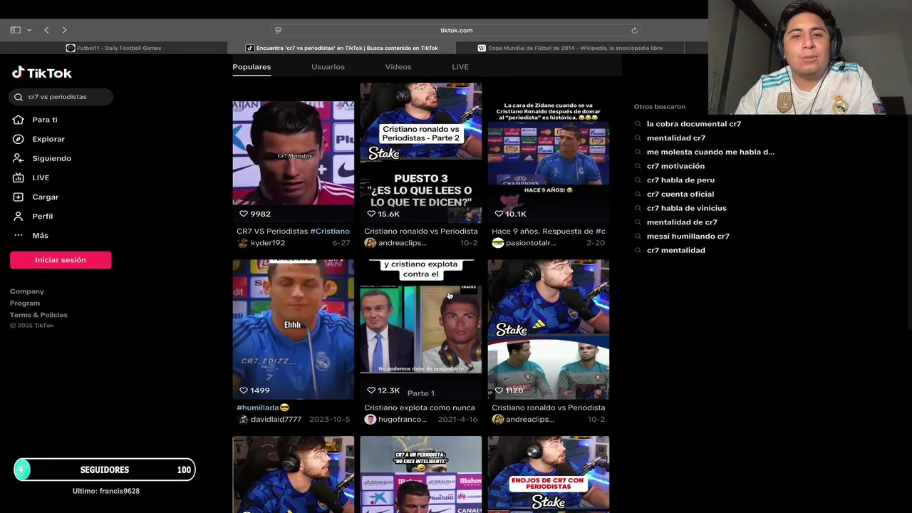Open Enojos de CR7 con periodistas thumbnail
The image size is (912, 513).
coord(548,475)
